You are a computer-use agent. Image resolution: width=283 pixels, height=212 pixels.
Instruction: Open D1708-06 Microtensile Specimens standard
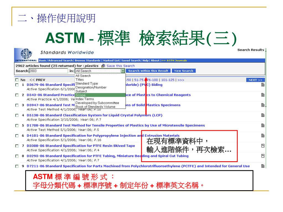tap(116, 125)
